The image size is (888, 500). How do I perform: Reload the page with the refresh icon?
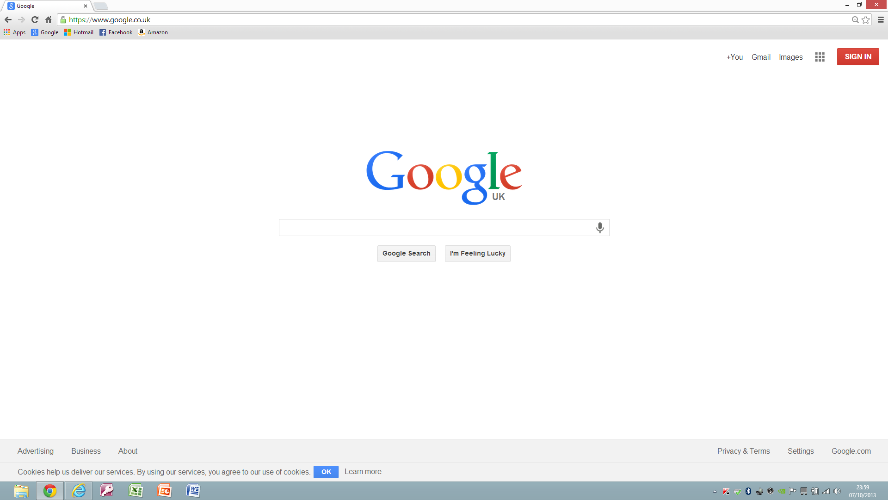[35, 19]
